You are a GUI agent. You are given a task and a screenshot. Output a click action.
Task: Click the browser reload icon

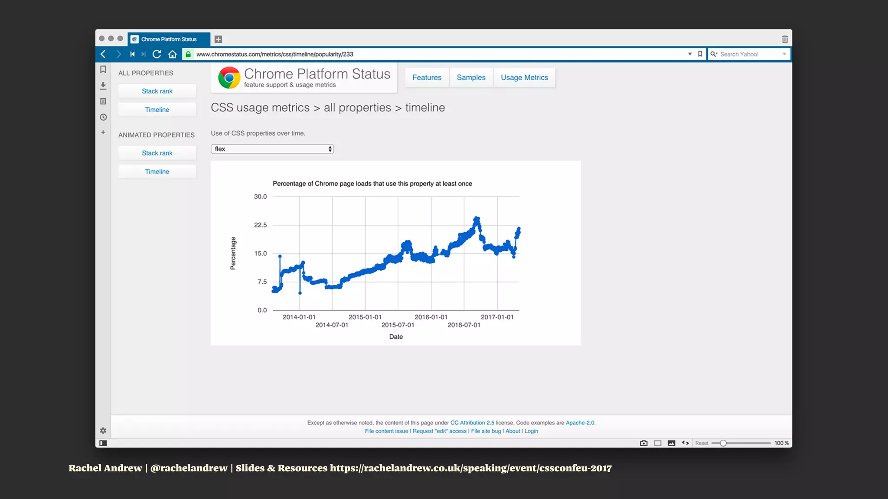click(x=157, y=54)
